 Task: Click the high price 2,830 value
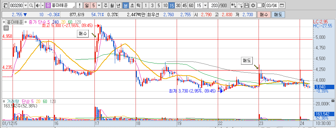pyautogui.click(x=227, y=15)
